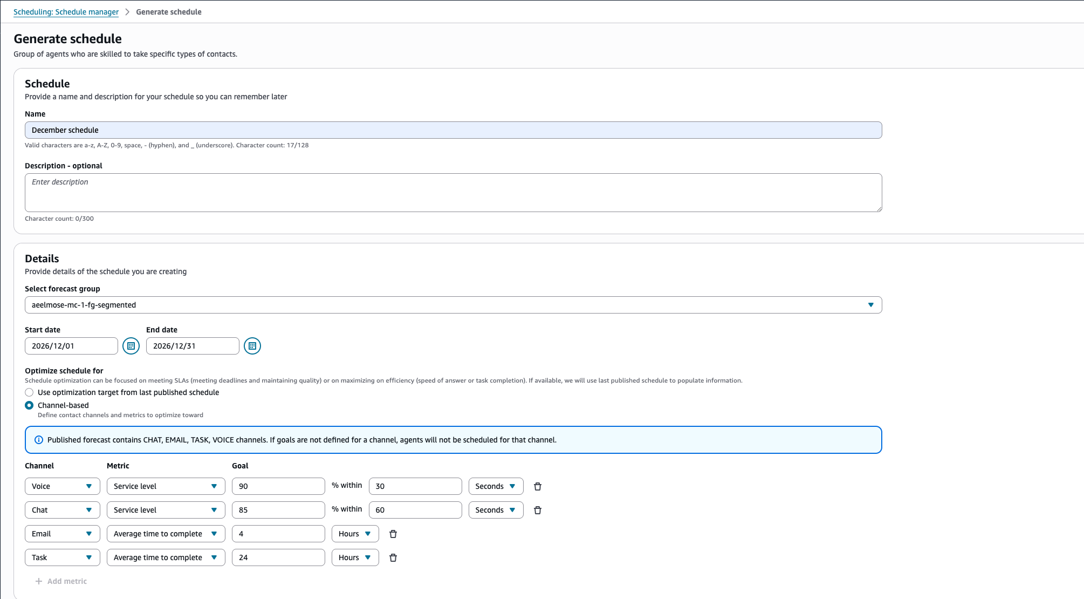Expand the Select forecast group dropdown
This screenshot has width=1084, height=599.
(x=454, y=305)
